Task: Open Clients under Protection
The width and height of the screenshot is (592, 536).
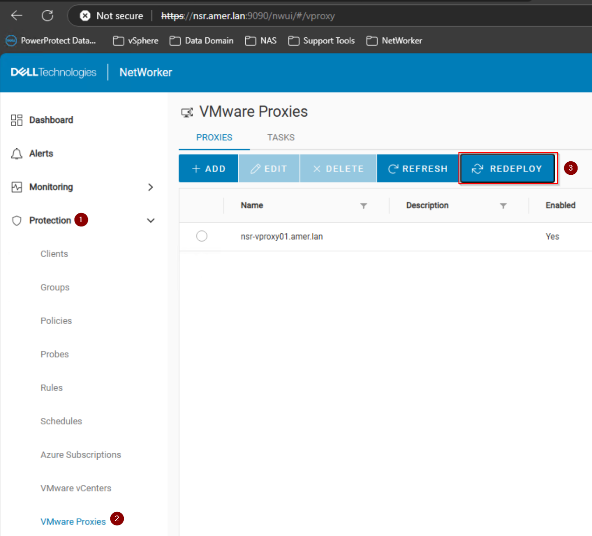Action: pos(54,254)
